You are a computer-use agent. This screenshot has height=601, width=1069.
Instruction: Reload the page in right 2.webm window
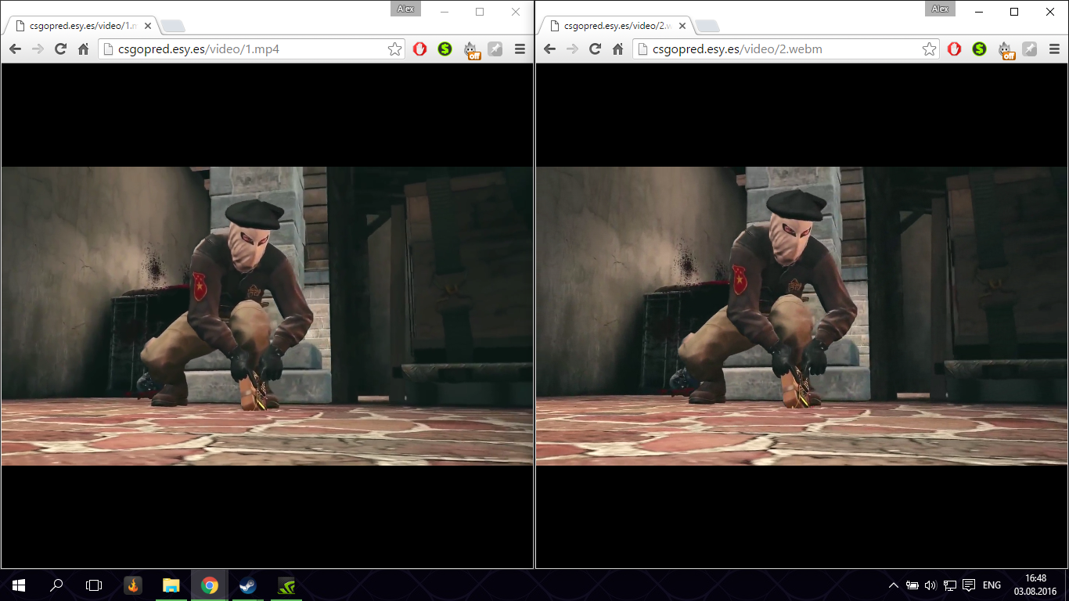point(595,49)
